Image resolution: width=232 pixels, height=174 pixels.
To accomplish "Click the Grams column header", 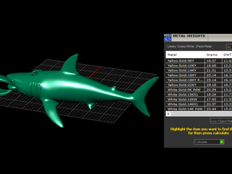I will point(213,55).
